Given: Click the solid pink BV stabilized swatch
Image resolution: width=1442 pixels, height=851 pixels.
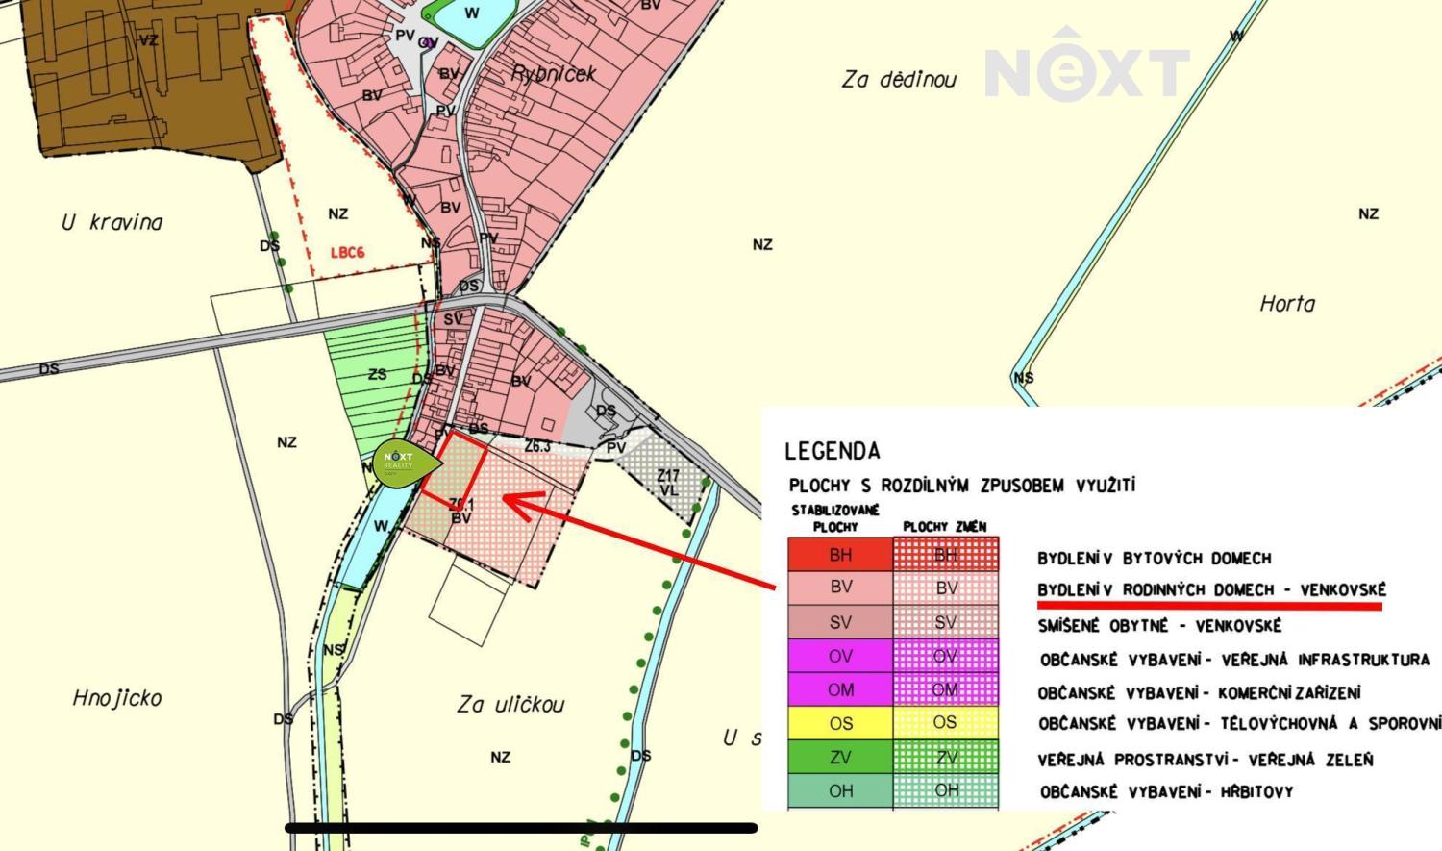Looking at the screenshot, I should [x=840, y=588].
